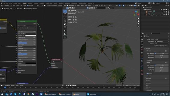Select the Rotate tool in viewport toolbar
170x96 pixels.
(65, 21)
